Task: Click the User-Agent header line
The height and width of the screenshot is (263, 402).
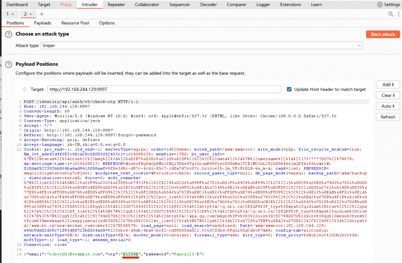Action: pos(180,116)
